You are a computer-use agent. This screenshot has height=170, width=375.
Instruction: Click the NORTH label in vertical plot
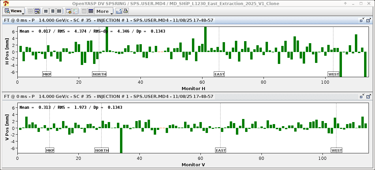(102, 150)
